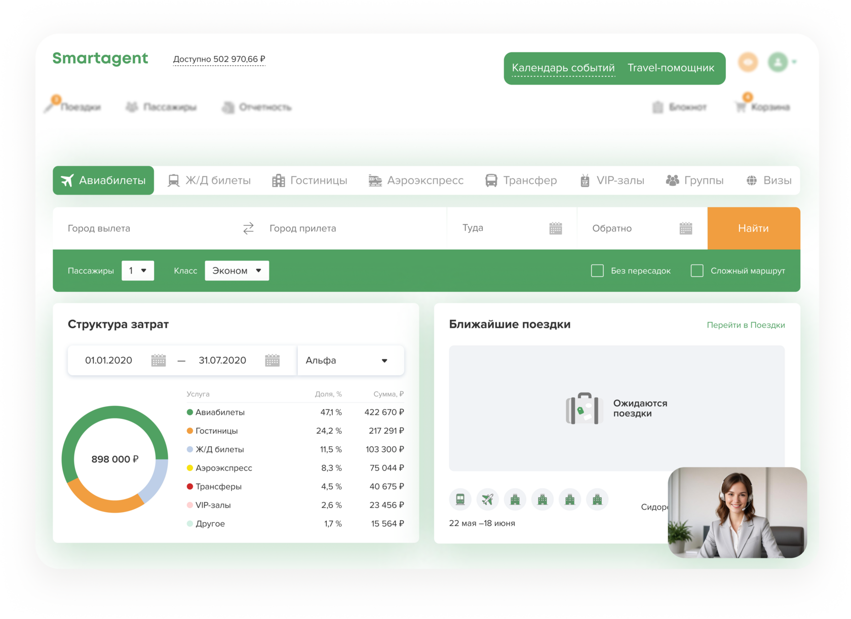Click the Найти search button
The height and width of the screenshot is (619, 851).
pos(753,228)
